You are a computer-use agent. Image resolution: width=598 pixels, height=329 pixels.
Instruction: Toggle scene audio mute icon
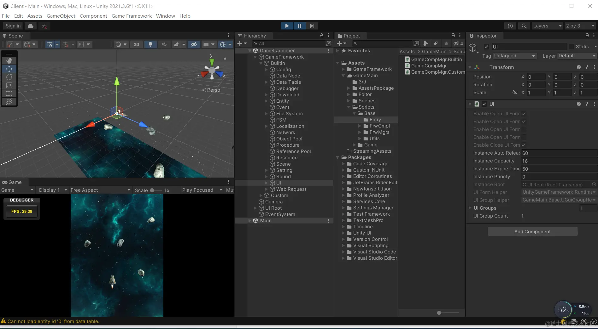click(164, 44)
